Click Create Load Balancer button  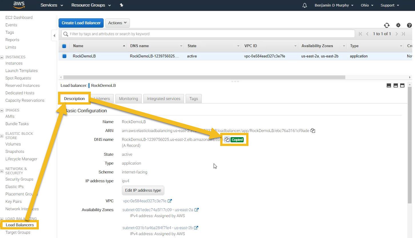click(x=81, y=23)
